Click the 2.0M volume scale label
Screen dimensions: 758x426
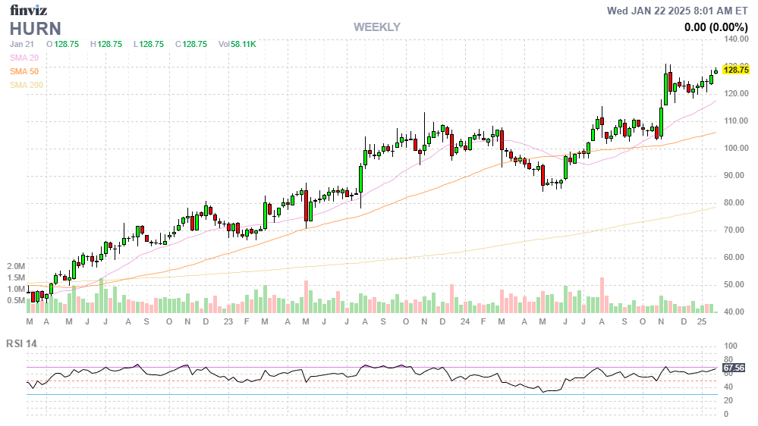click(16, 267)
